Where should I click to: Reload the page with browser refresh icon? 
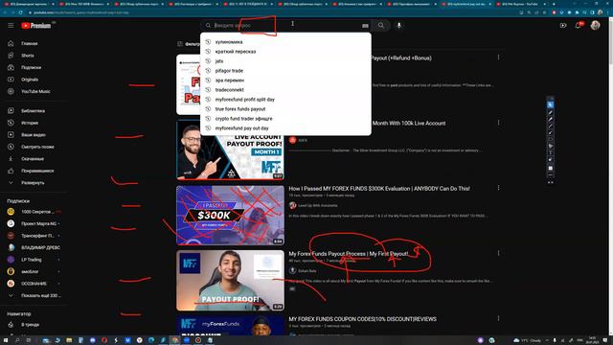[21, 12]
